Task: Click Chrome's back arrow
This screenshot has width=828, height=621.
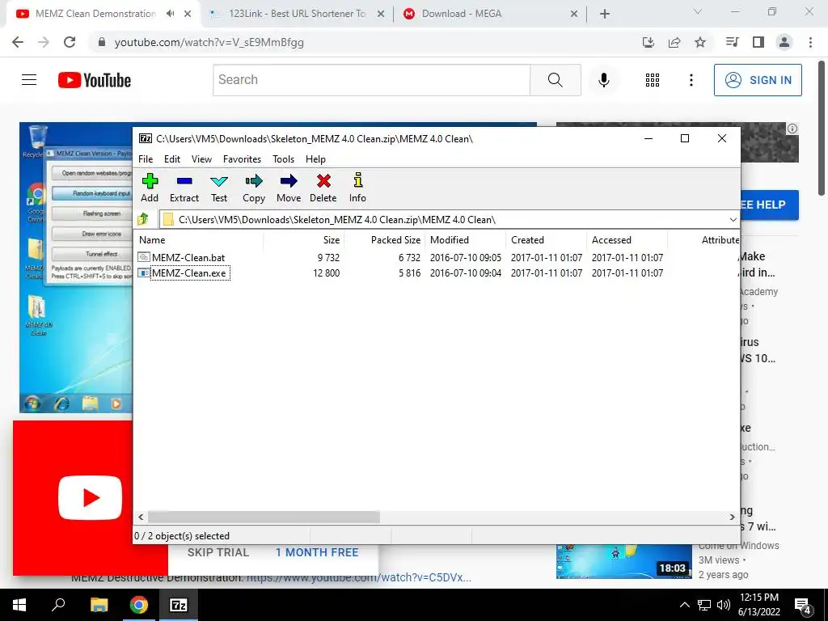Action: point(18,42)
